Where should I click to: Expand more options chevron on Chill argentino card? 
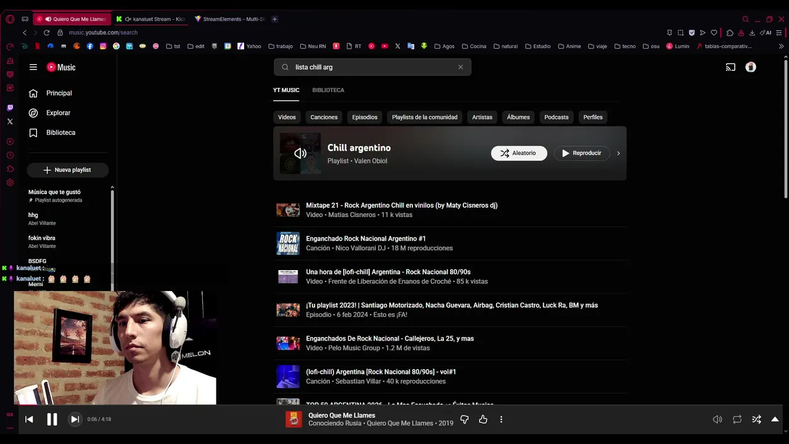tap(618, 154)
